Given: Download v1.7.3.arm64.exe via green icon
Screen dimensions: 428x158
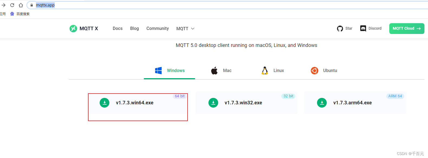Looking at the screenshot, I should [x=322, y=103].
